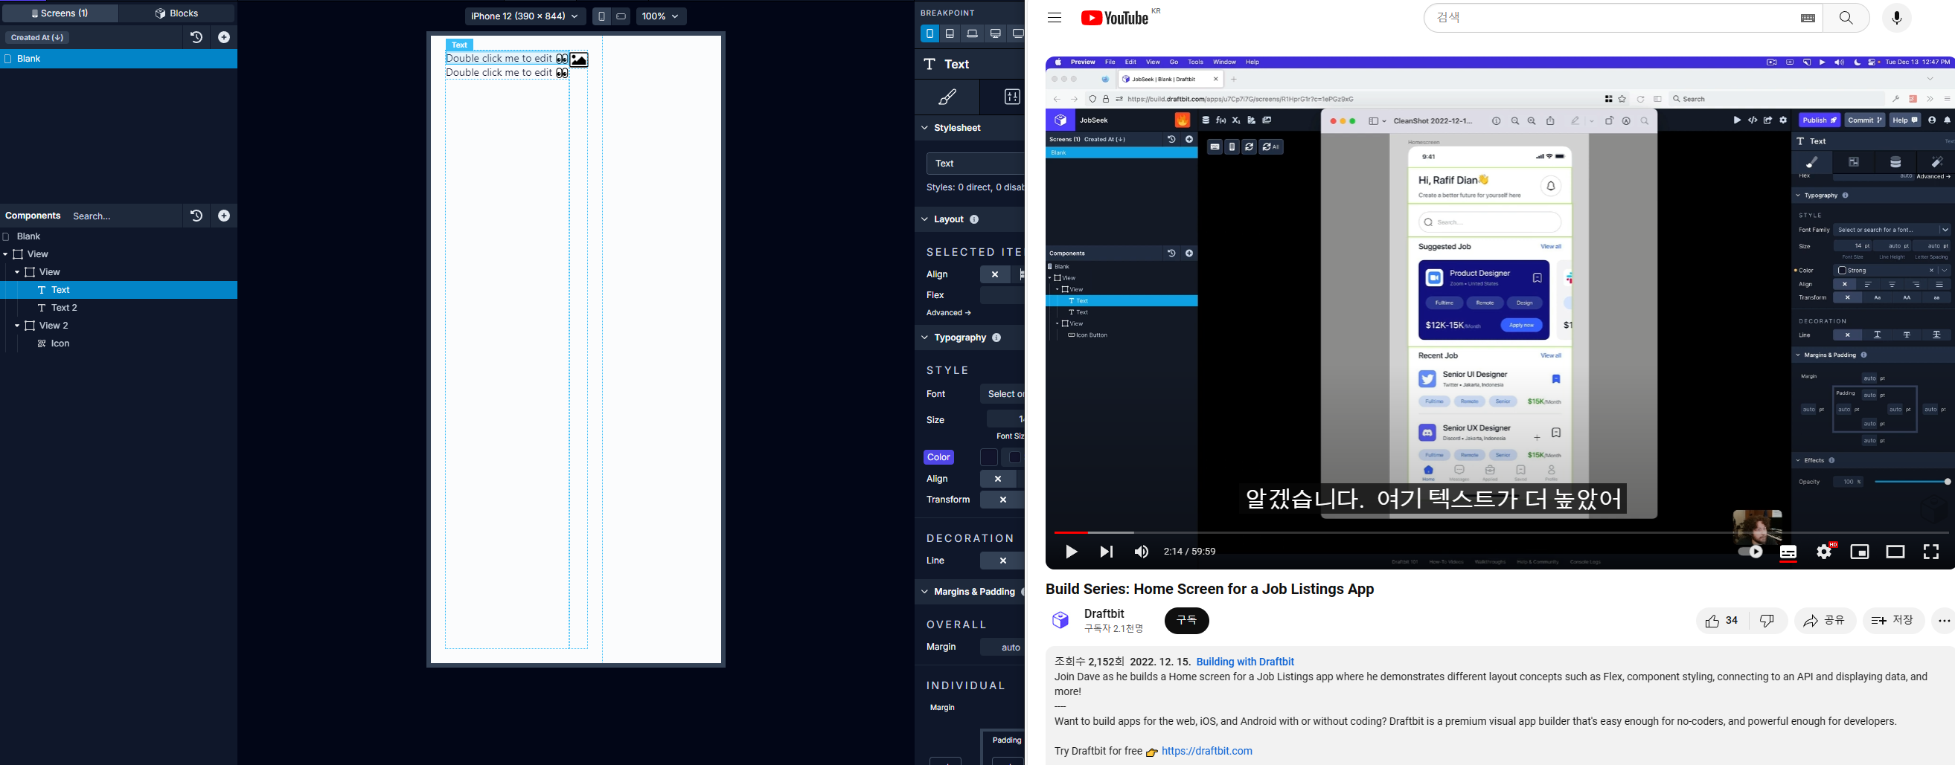Switch to Blocks tab
The image size is (1955, 765).
click(x=177, y=13)
